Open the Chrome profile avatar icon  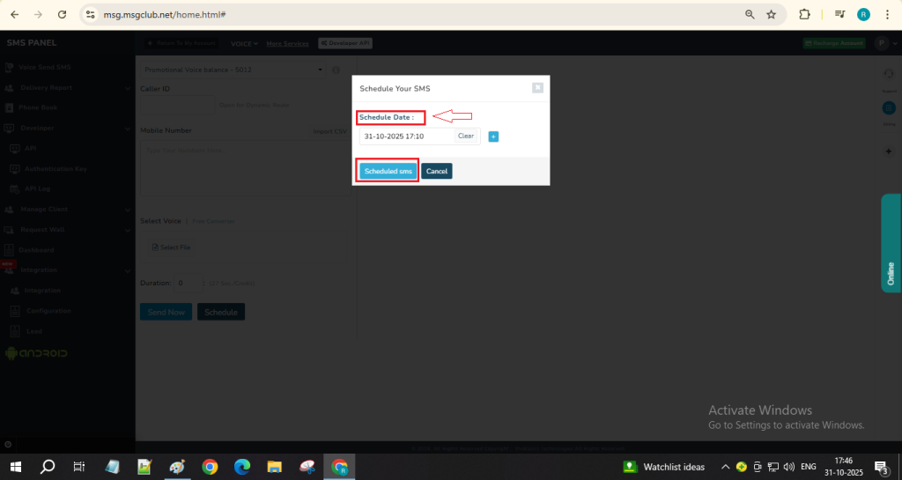point(864,15)
